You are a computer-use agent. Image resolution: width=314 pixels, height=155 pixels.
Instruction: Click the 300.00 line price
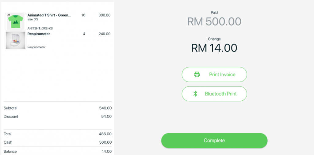click(105, 15)
